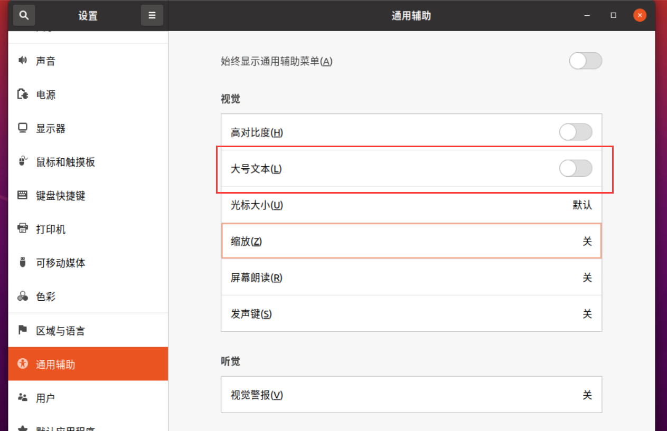The width and height of the screenshot is (667, 431).
Task: Open the Power (电源) settings icon
Action: [x=23, y=94]
